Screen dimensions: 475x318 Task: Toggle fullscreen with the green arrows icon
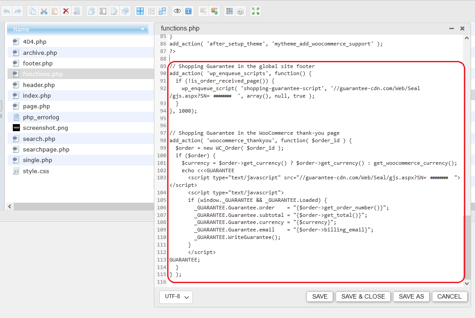point(255,11)
